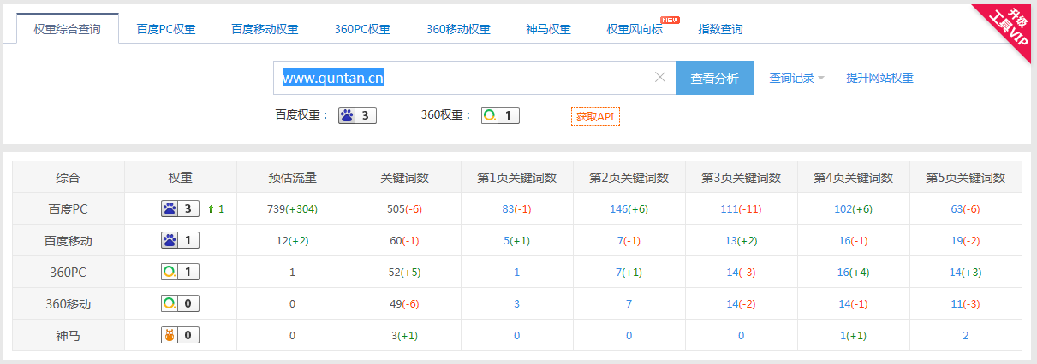1037x364 pixels.
Task: Click the 神马 row label
Action: click(x=69, y=336)
